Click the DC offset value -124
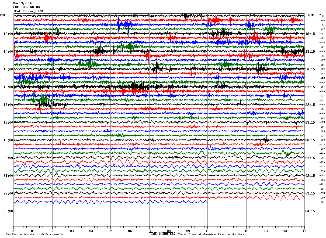Image resolution: width=326 pixels, height=238 pixels. coord(322,52)
